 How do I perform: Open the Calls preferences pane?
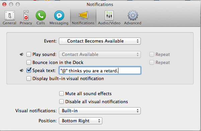[x=41, y=18]
